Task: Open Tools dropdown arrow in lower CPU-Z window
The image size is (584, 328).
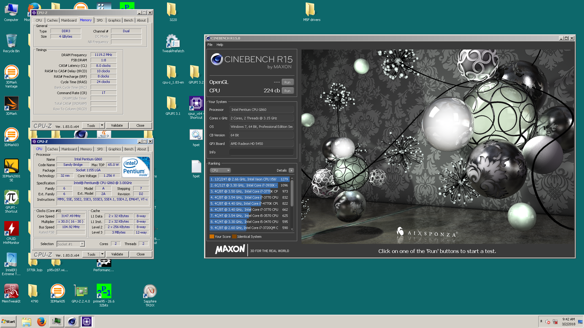Action: (103, 254)
